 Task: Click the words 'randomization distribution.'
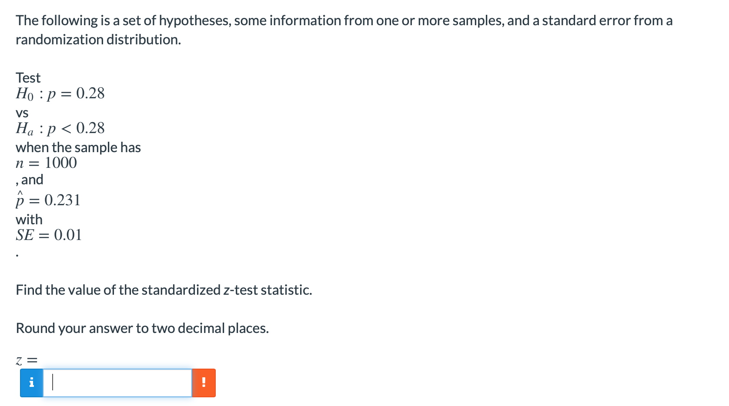click(98, 40)
